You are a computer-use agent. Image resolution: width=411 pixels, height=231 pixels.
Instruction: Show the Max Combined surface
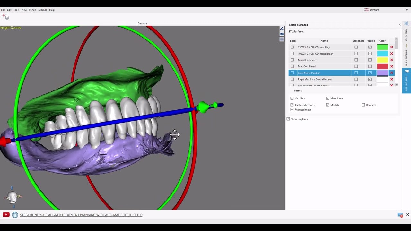click(x=370, y=66)
